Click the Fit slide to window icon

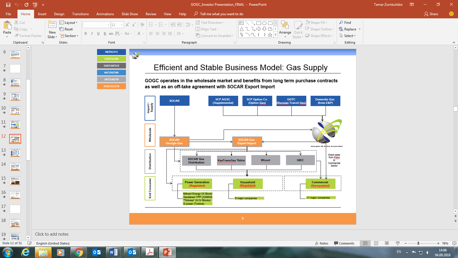[454, 243]
